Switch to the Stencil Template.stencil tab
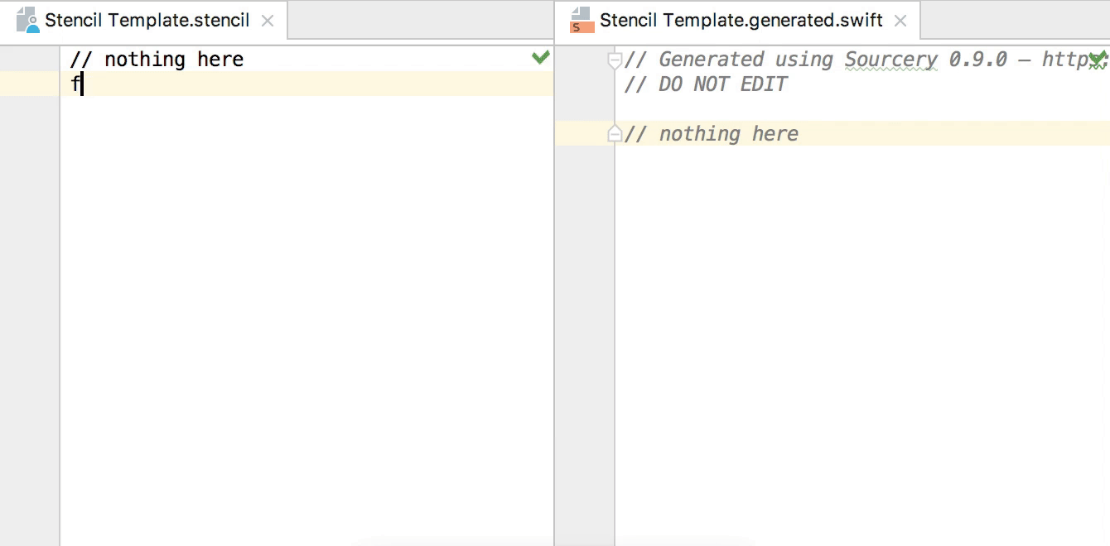The height and width of the screenshot is (546, 1110). (141, 21)
